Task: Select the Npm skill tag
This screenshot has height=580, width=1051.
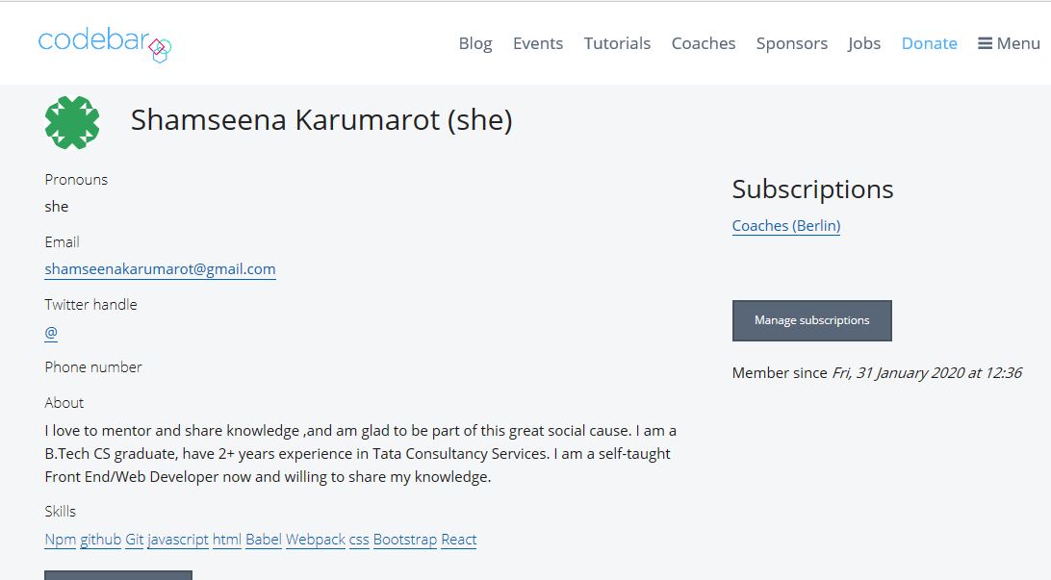Action: tap(60, 540)
